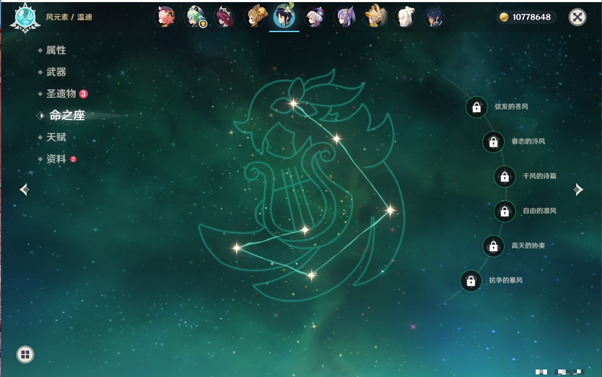
Task: Click the lock icon for 千风的诗篇
Action: (504, 176)
